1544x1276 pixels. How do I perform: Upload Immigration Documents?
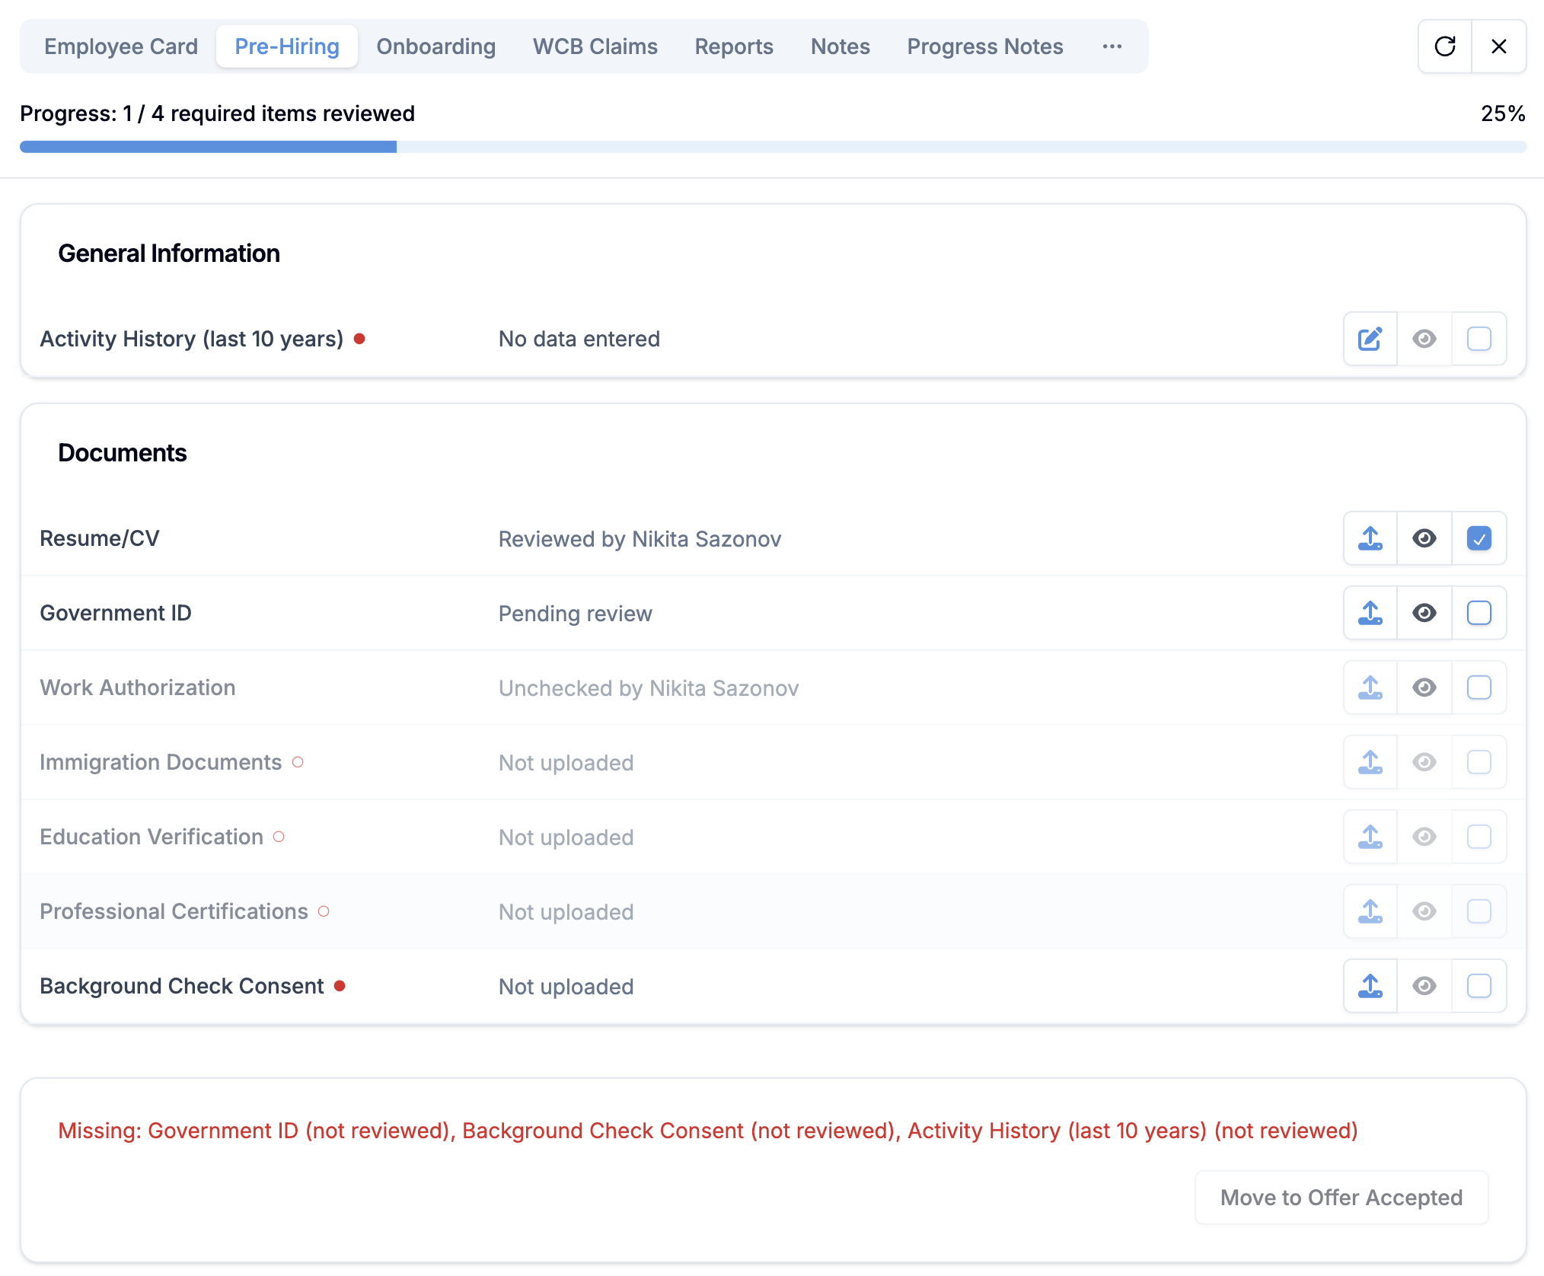click(1370, 762)
